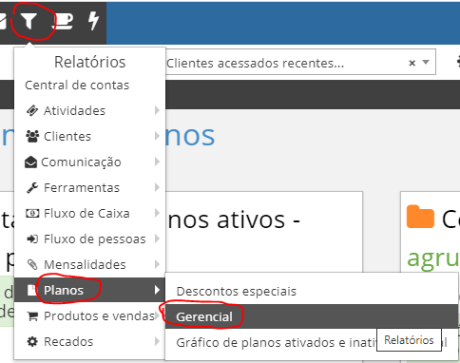Image resolution: width=460 pixels, height=363 pixels.
Task: Open the Clientes acessados recentes dropdown arrow
Action: pos(426,62)
